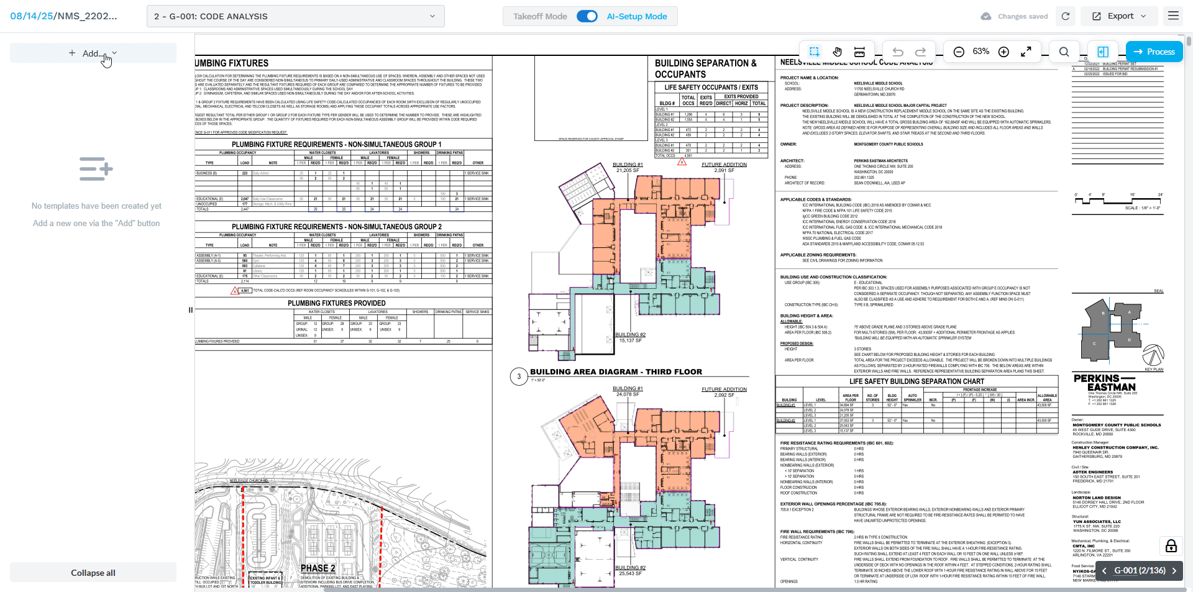Choose the measure scale ruler tool
This screenshot has width=1193, height=592.
(859, 52)
